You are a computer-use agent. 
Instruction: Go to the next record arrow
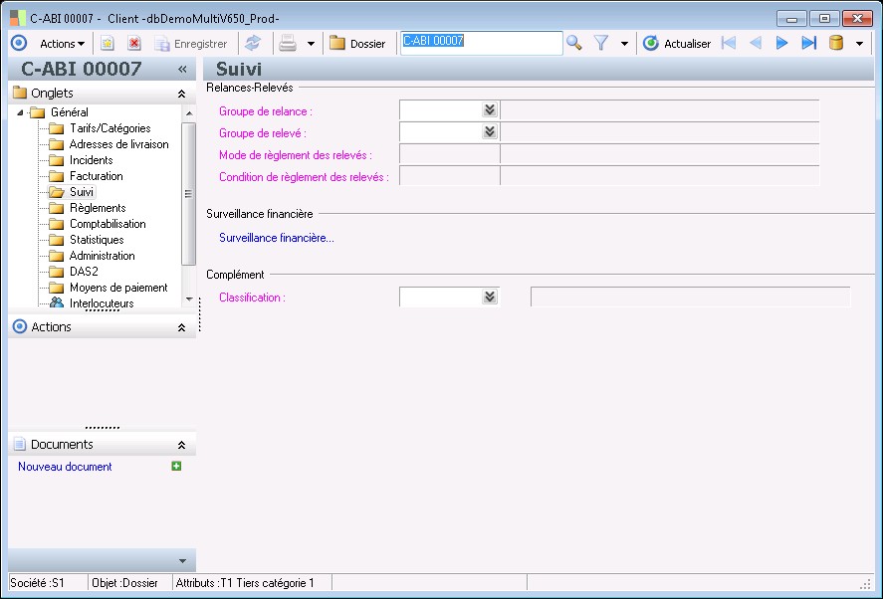[x=781, y=44]
